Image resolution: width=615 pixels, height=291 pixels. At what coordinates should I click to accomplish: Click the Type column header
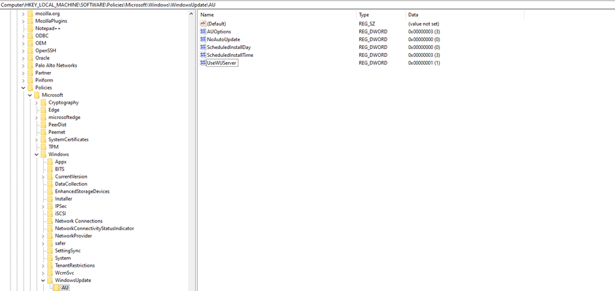(x=381, y=15)
